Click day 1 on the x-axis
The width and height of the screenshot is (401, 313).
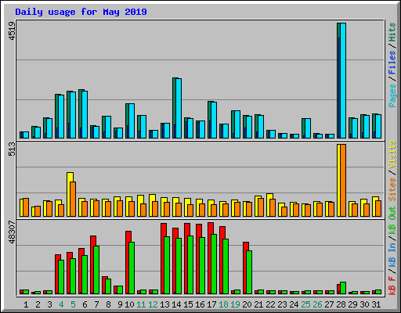26,304
